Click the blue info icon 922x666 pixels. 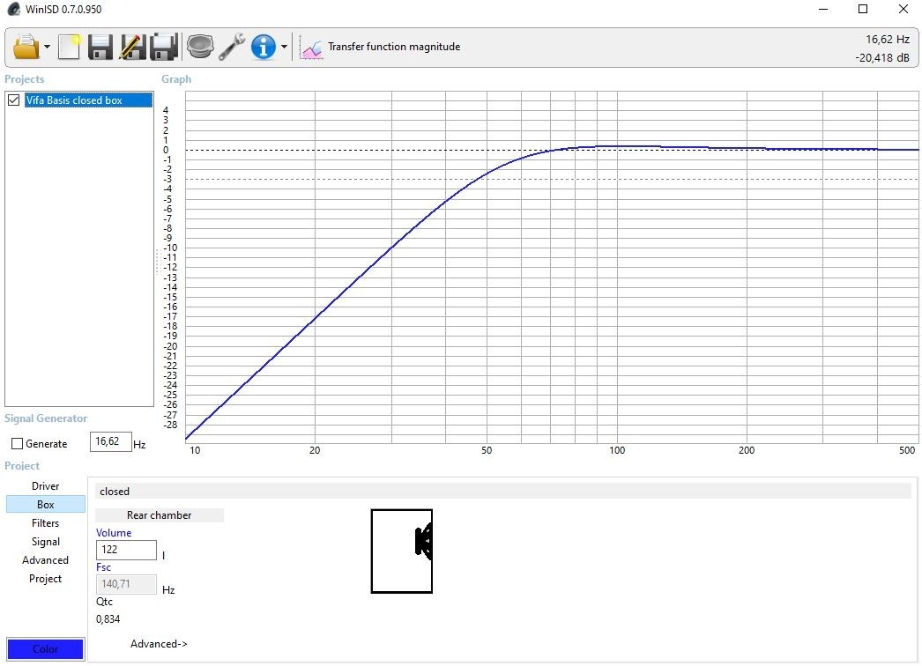tap(264, 47)
